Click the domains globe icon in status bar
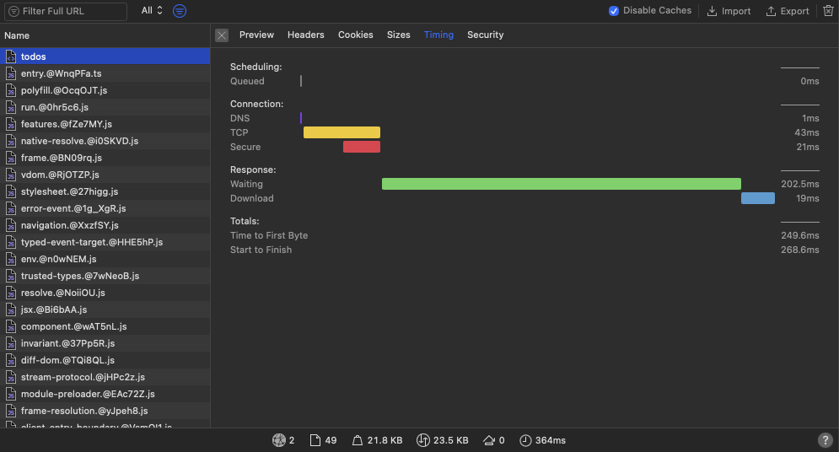839x452 pixels. (x=279, y=440)
